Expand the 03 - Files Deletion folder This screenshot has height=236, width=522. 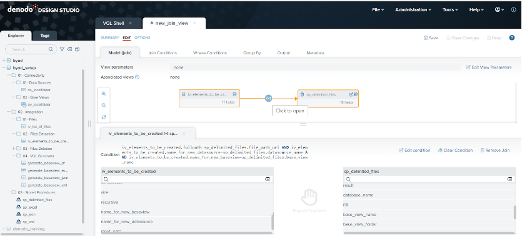(14, 148)
